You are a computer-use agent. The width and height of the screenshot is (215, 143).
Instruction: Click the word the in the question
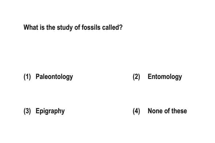(x=51, y=27)
